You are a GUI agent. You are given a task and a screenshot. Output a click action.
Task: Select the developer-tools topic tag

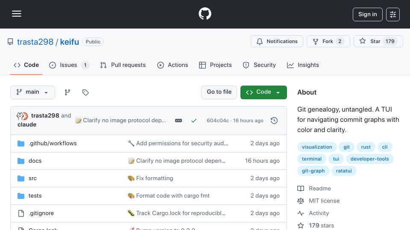click(369, 159)
